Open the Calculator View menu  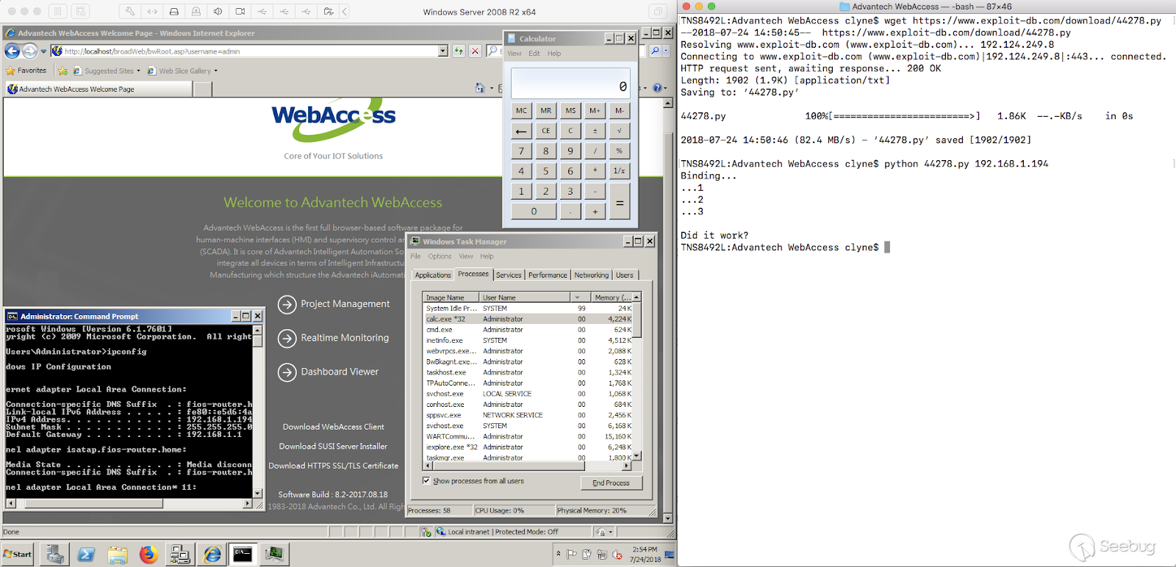tap(514, 53)
